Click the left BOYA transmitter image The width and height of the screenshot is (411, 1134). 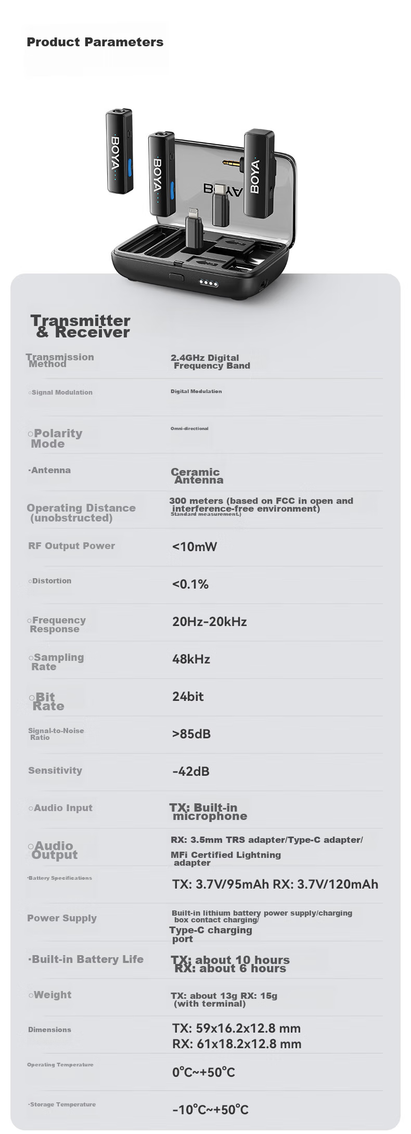[x=120, y=152]
